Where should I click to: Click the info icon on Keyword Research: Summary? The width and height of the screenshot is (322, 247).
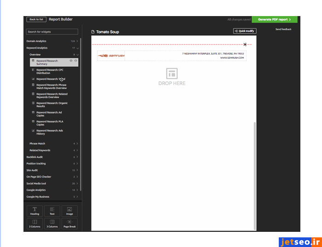pyautogui.click(x=75, y=61)
